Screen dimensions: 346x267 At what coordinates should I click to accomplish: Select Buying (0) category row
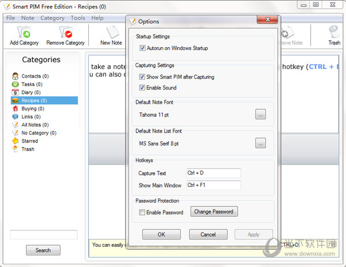click(x=44, y=108)
